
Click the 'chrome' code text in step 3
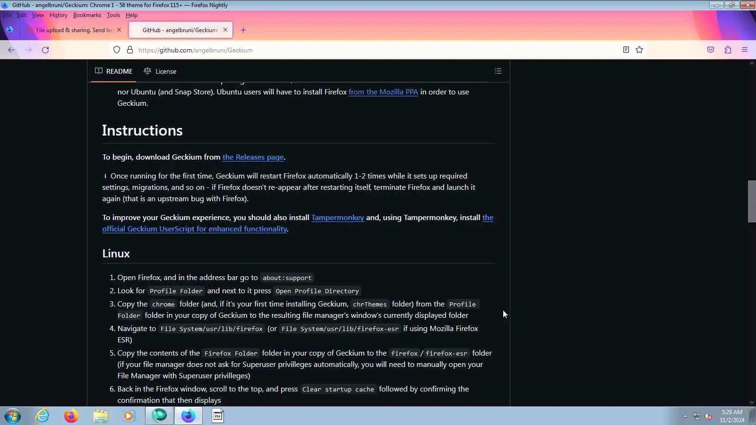[x=163, y=305]
